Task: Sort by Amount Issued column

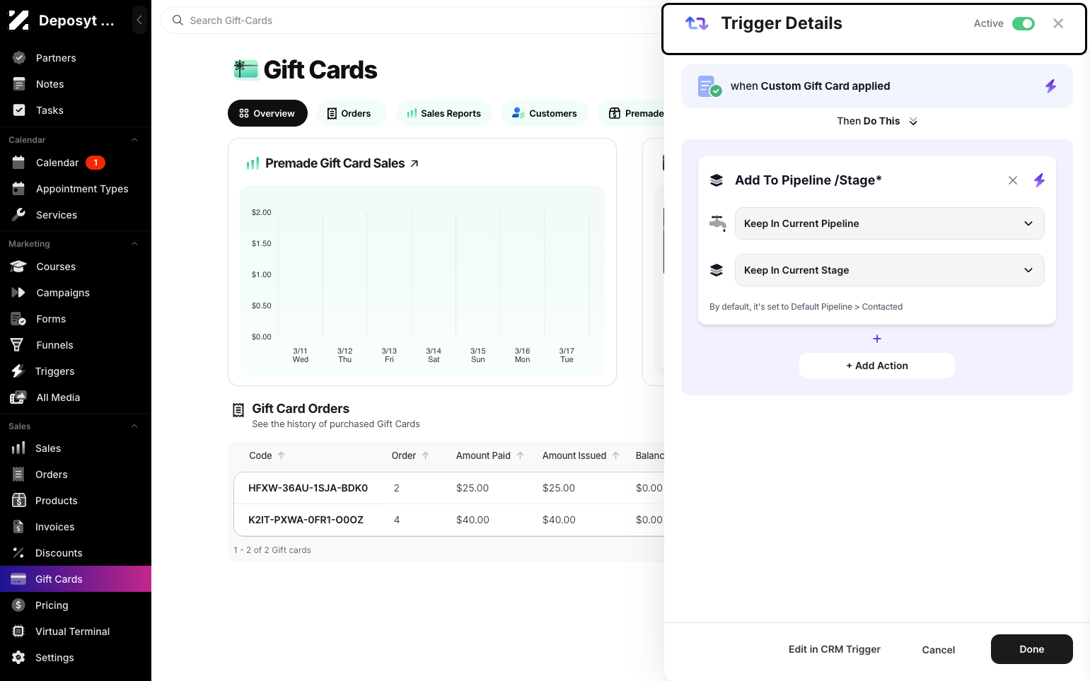Action: point(581,455)
